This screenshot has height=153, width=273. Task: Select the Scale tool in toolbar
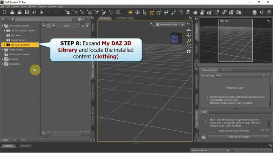[x=173, y=12]
